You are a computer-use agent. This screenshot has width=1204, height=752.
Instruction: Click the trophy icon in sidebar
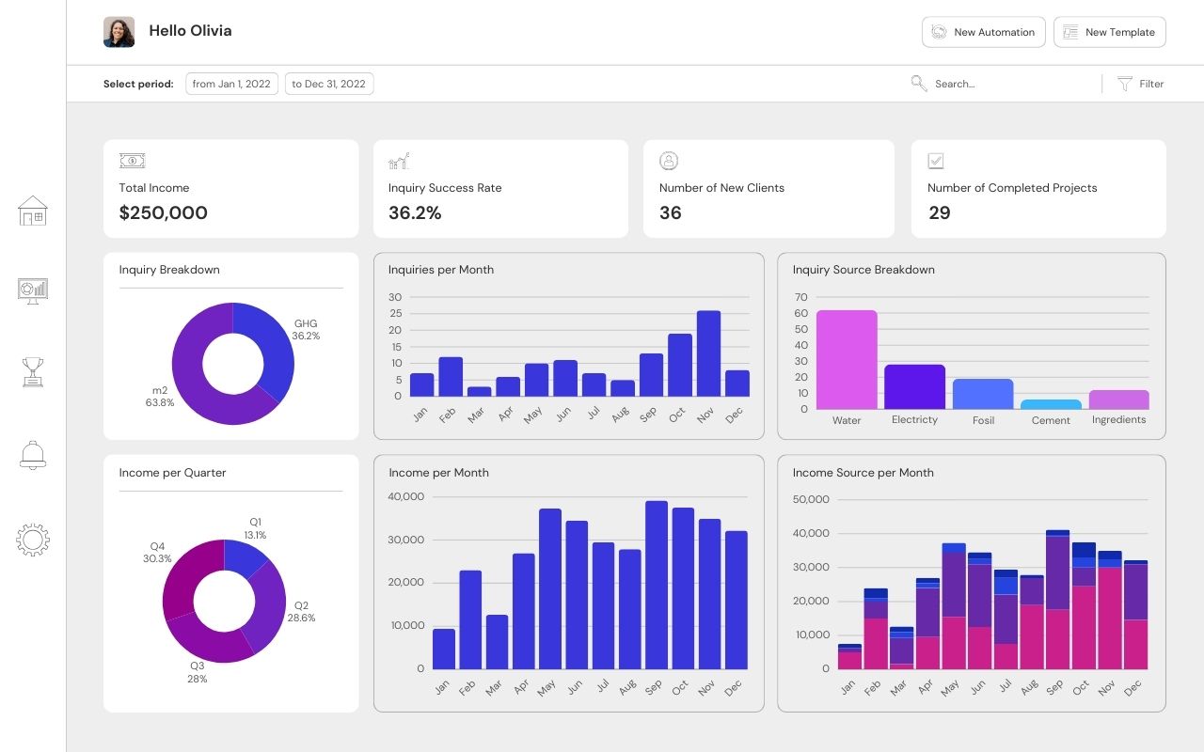pyautogui.click(x=33, y=372)
